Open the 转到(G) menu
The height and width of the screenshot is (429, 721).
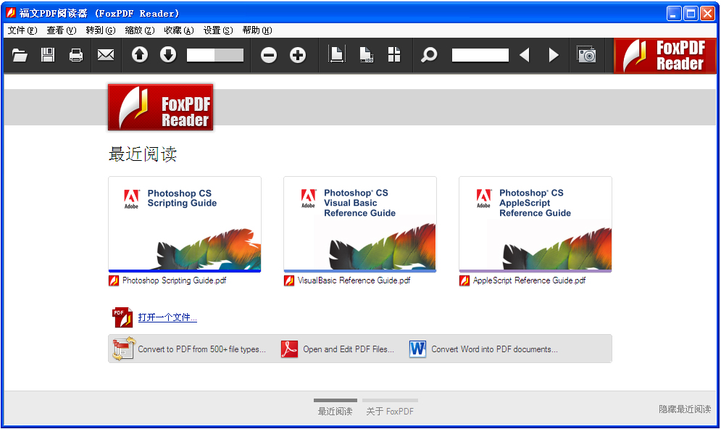tap(101, 30)
